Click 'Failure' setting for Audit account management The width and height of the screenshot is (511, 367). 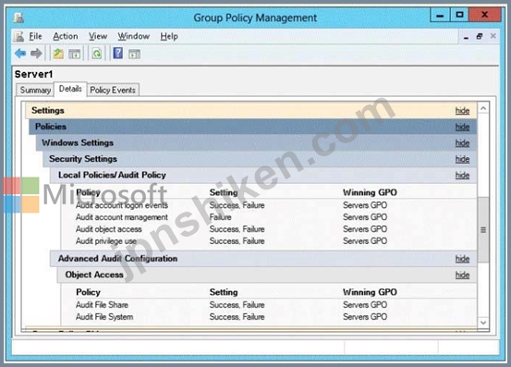[220, 217]
